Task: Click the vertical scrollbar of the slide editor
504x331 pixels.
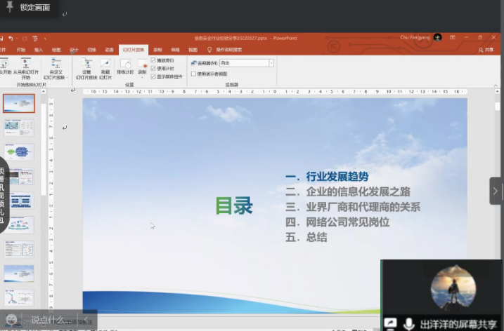Action: (497, 175)
